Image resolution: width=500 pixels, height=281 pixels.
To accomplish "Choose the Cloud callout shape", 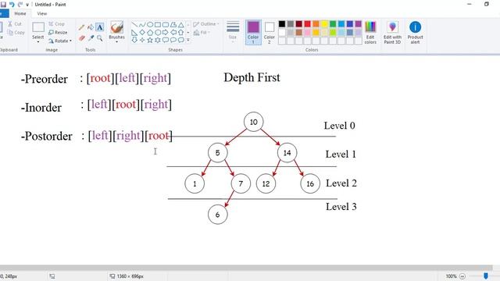I will click(180, 40).
